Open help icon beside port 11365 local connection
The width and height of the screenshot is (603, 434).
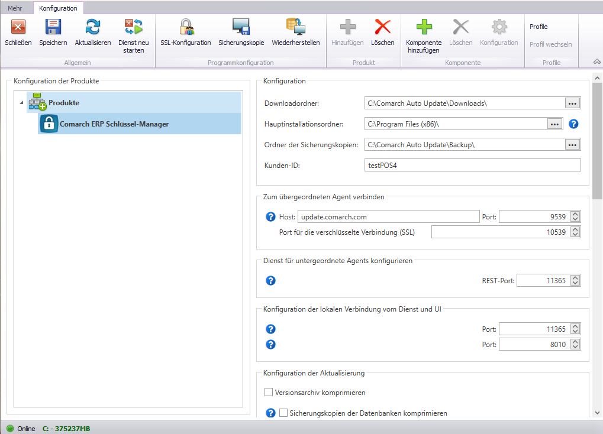pos(271,329)
